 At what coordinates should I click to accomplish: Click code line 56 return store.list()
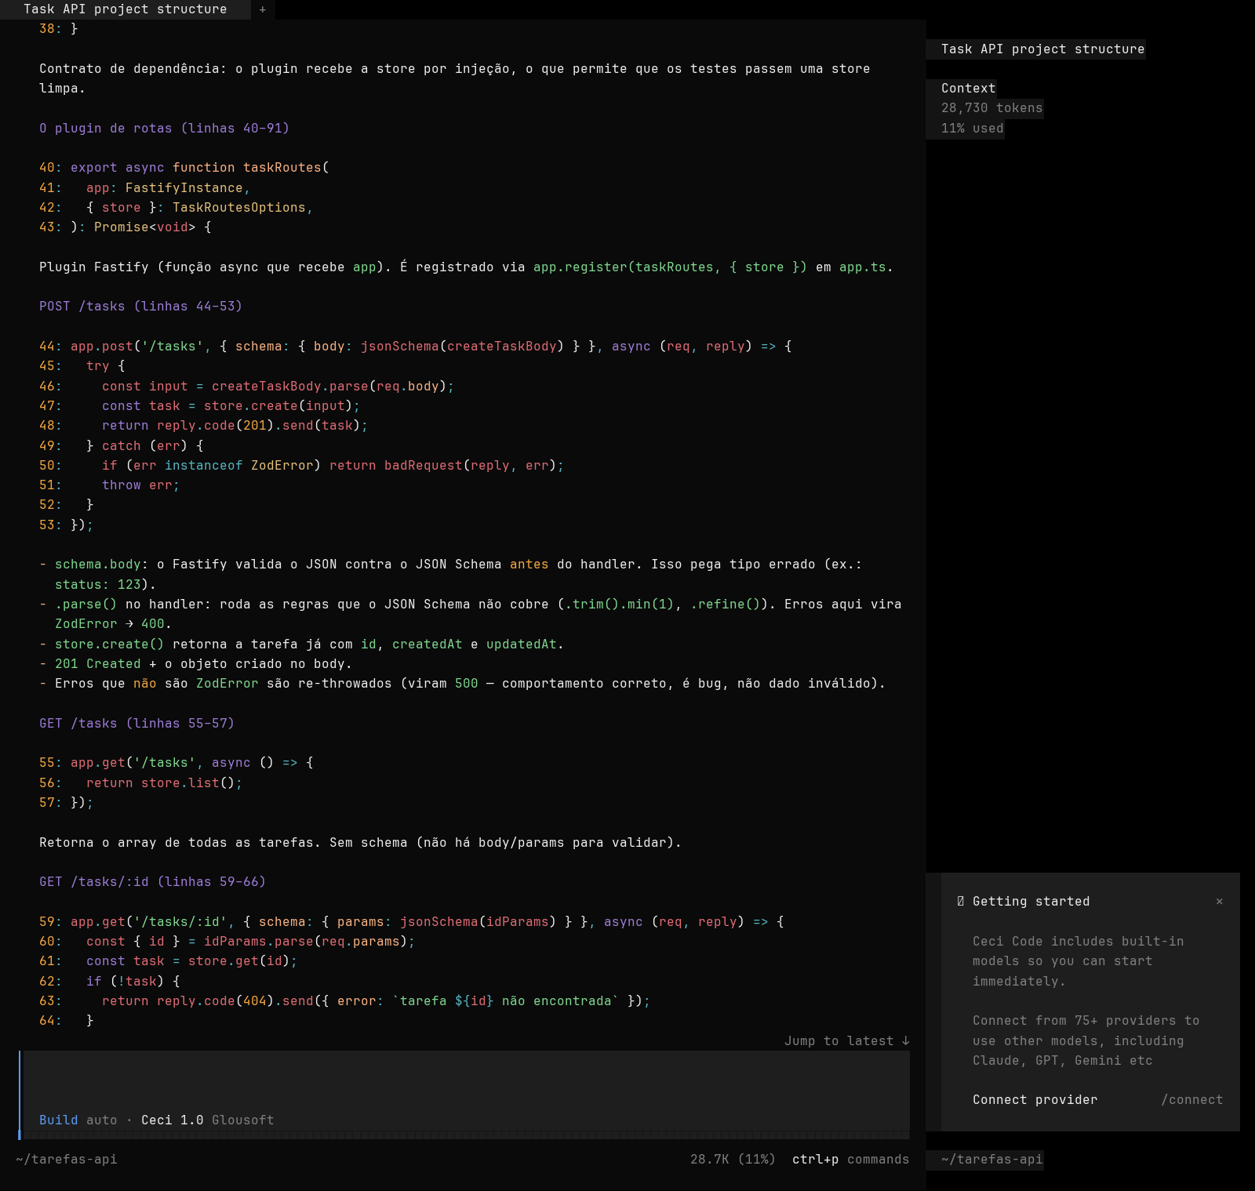(x=141, y=783)
